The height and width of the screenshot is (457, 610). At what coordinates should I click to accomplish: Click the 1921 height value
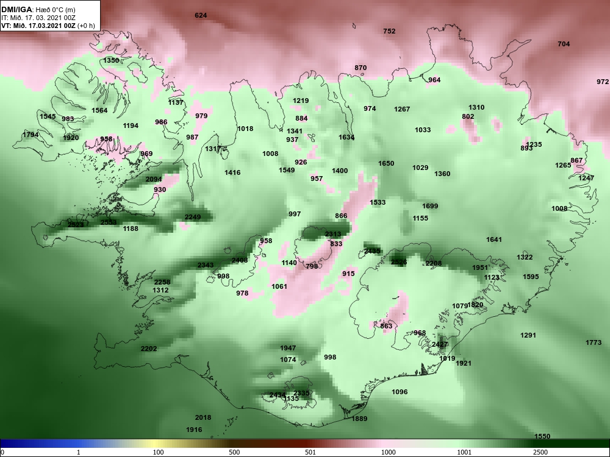point(464,363)
